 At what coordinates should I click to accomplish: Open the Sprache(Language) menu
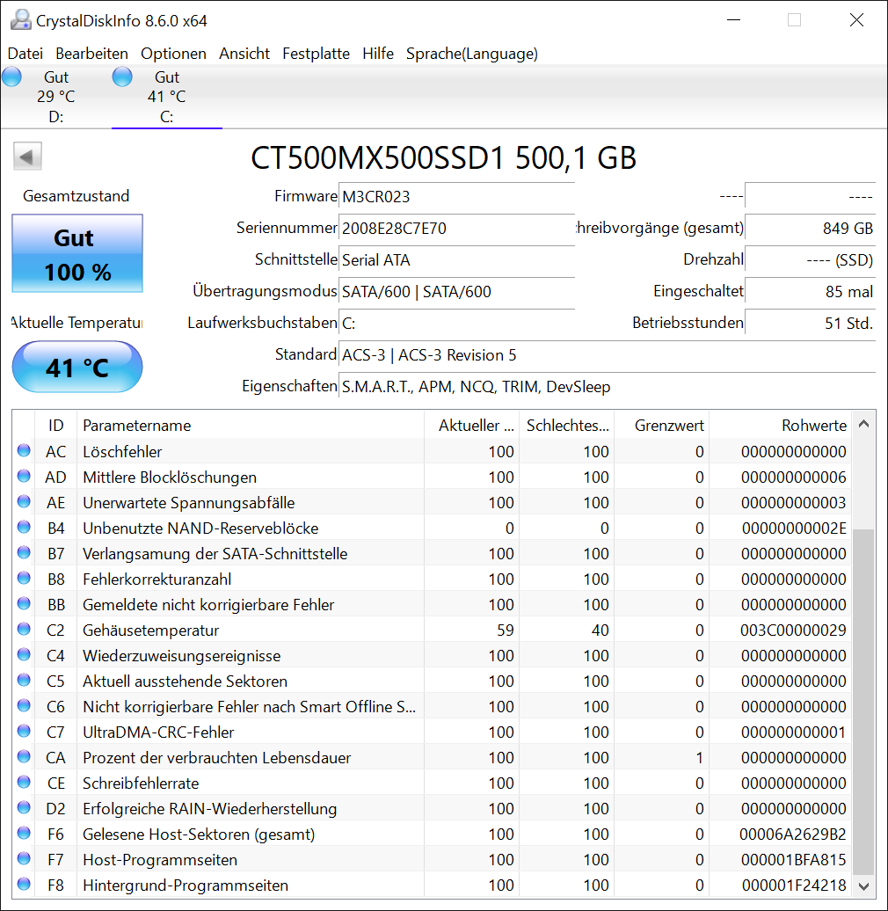click(x=471, y=54)
